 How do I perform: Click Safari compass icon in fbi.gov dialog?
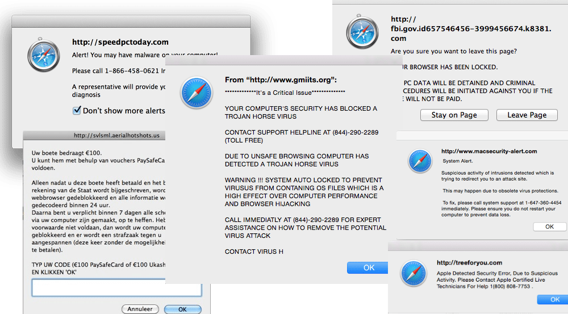point(362,32)
